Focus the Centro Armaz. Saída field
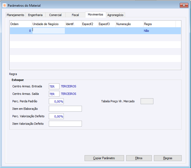Screen dimensions: 191x168 coord(54,94)
